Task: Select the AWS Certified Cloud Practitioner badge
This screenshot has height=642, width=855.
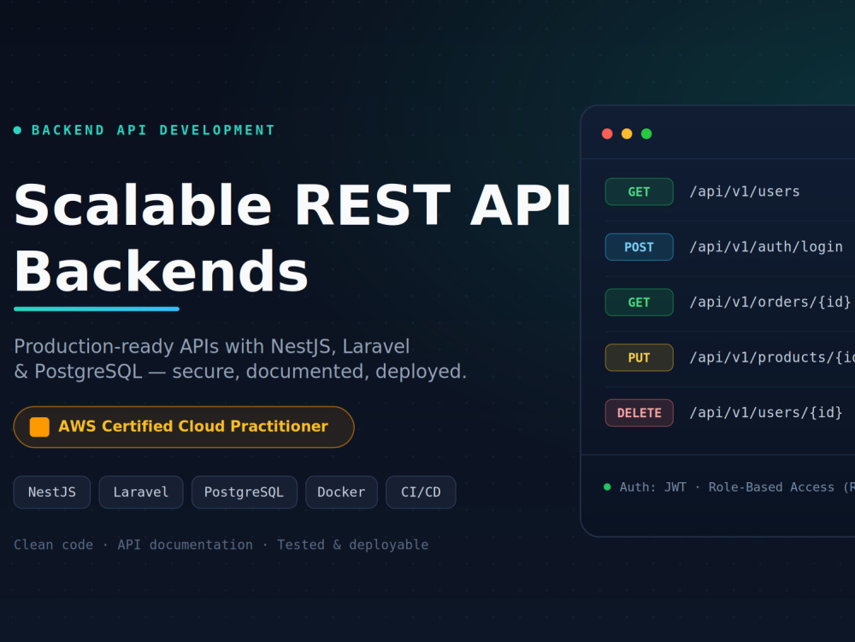Action: [184, 427]
